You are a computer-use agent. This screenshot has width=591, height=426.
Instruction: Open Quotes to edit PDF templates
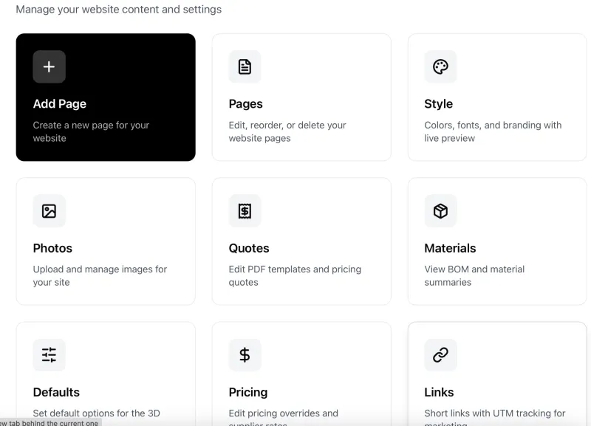tap(301, 241)
